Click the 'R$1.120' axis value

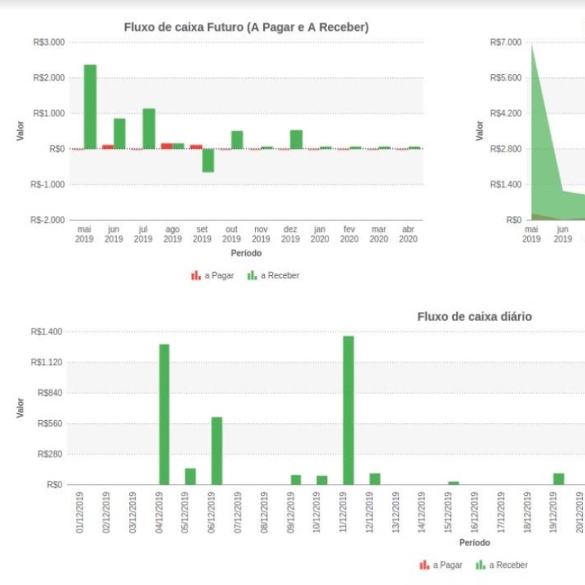tap(46, 362)
